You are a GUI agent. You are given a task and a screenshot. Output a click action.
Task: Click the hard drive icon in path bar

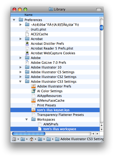14,139
